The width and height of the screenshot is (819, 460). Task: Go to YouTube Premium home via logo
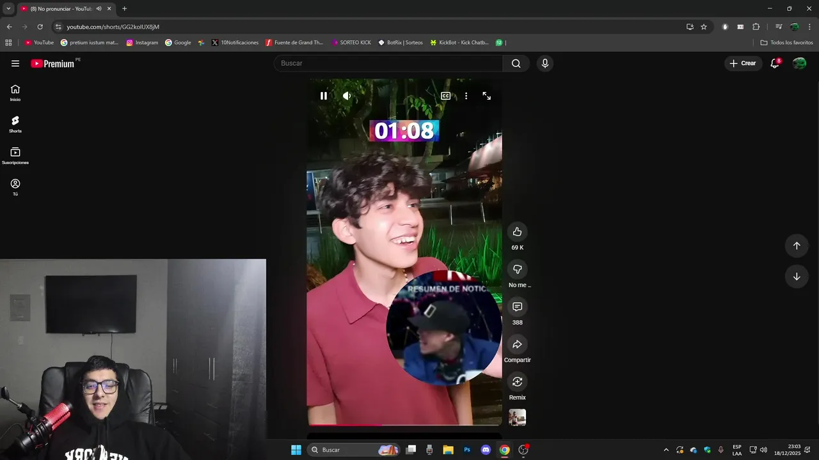coord(53,63)
